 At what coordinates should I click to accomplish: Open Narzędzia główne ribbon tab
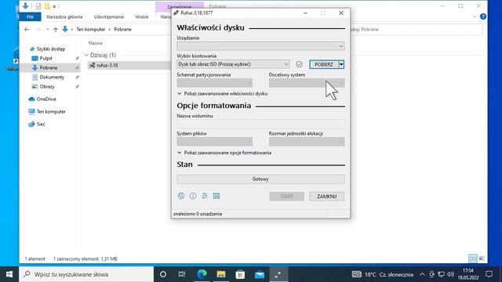(64, 16)
